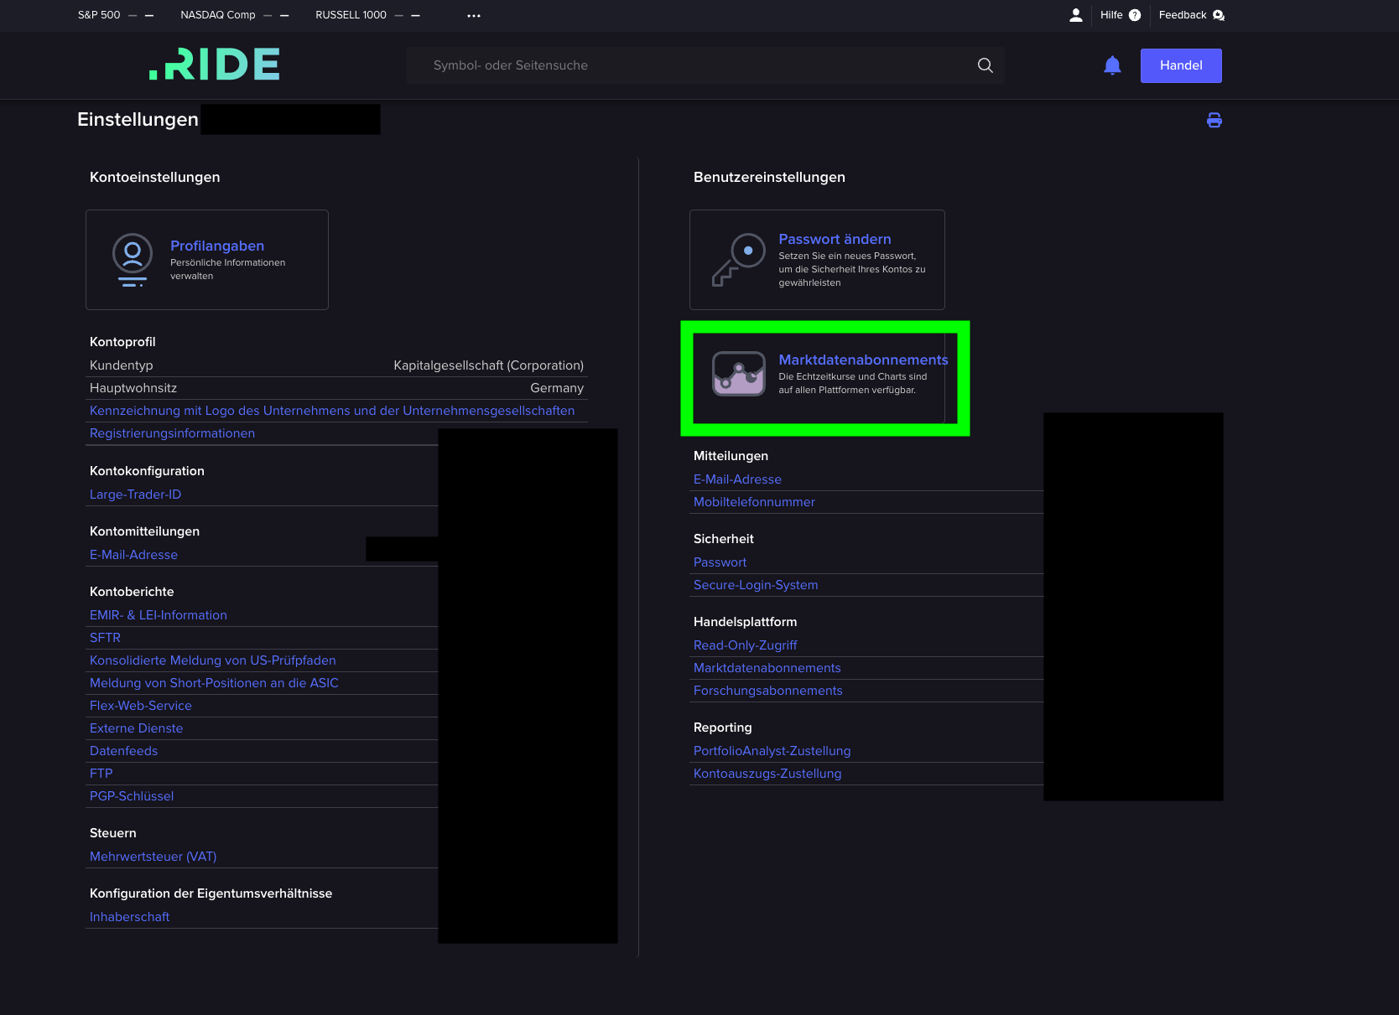Open the ticker overflow ellipsis menu
1399x1015 pixels.
[474, 15]
